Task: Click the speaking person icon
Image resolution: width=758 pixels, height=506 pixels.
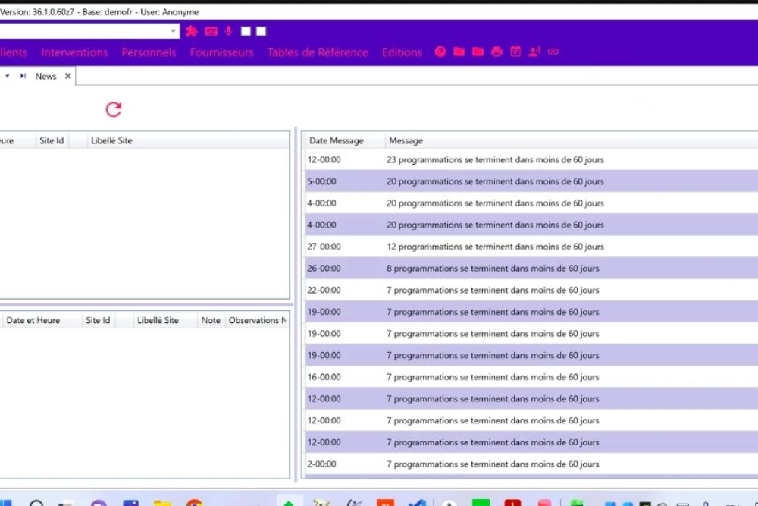Action: point(534,52)
